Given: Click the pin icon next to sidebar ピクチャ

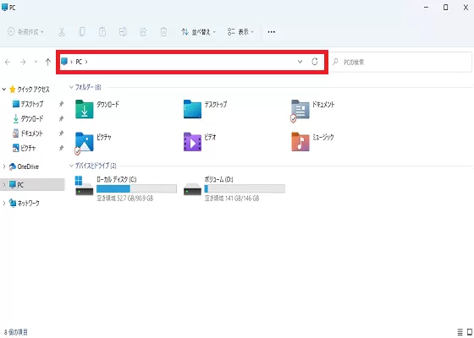Looking at the screenshot, I should coord(61,148).
